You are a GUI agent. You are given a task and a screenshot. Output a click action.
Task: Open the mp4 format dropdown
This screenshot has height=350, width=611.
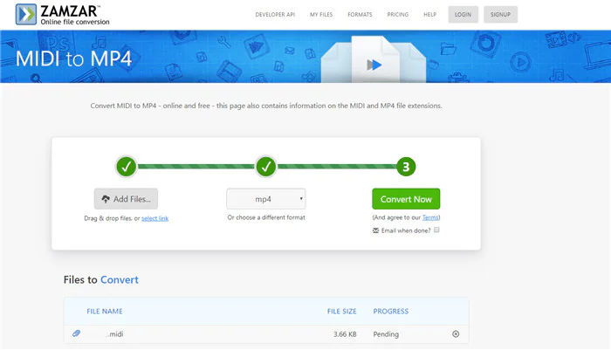(265, 199)
